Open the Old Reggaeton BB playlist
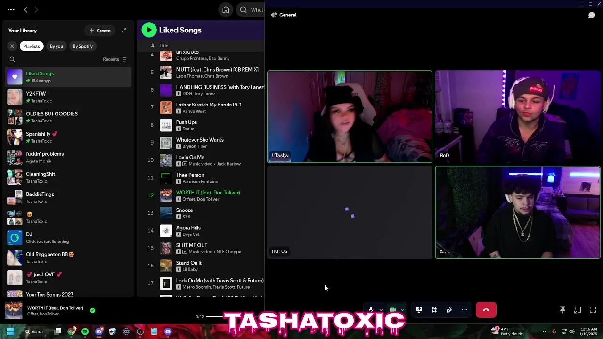This screenshot has width=603, height=339. click(69, 258)
